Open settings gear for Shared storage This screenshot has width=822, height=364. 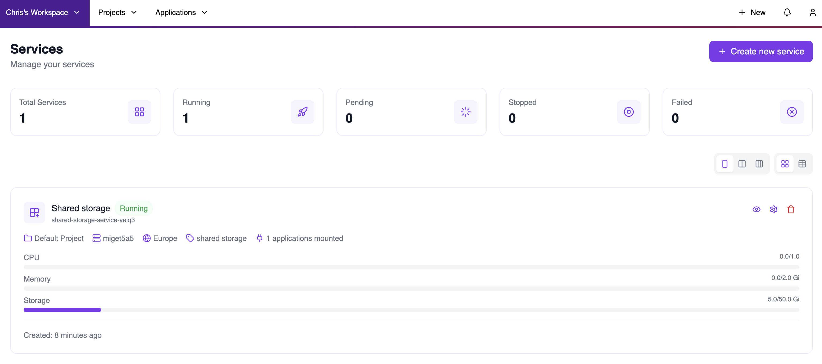[773, 209]
